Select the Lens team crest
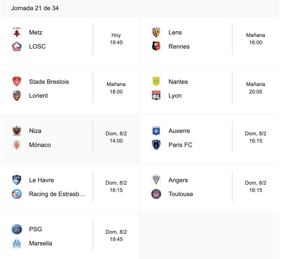Viewport: 299px width, 259px height. 156,32
